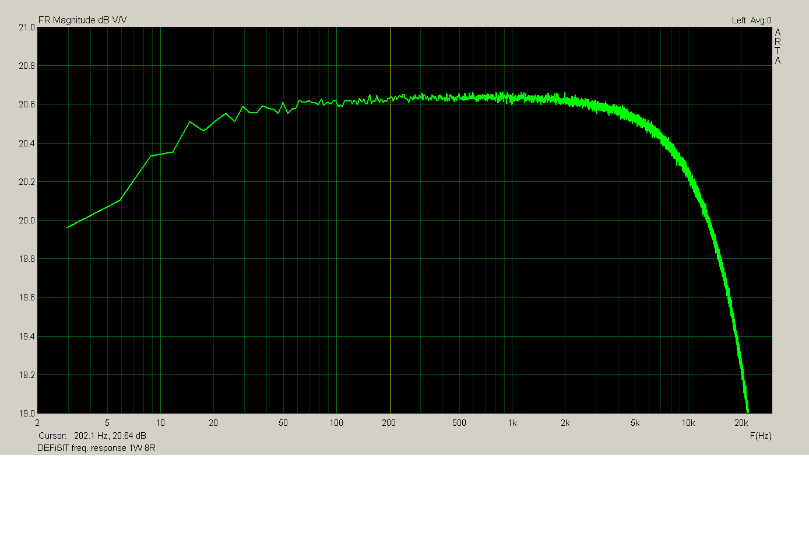Viewport: 809px width, 560px height.
Task: Click the 1k frequency axis label
Action: click(x=512, y=423)
